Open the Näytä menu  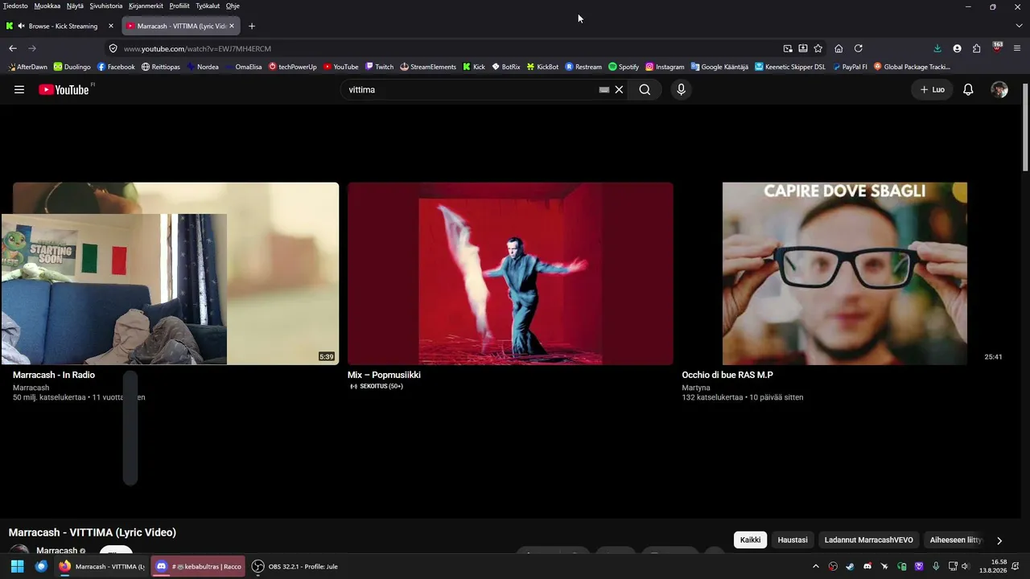click(75, 6)
